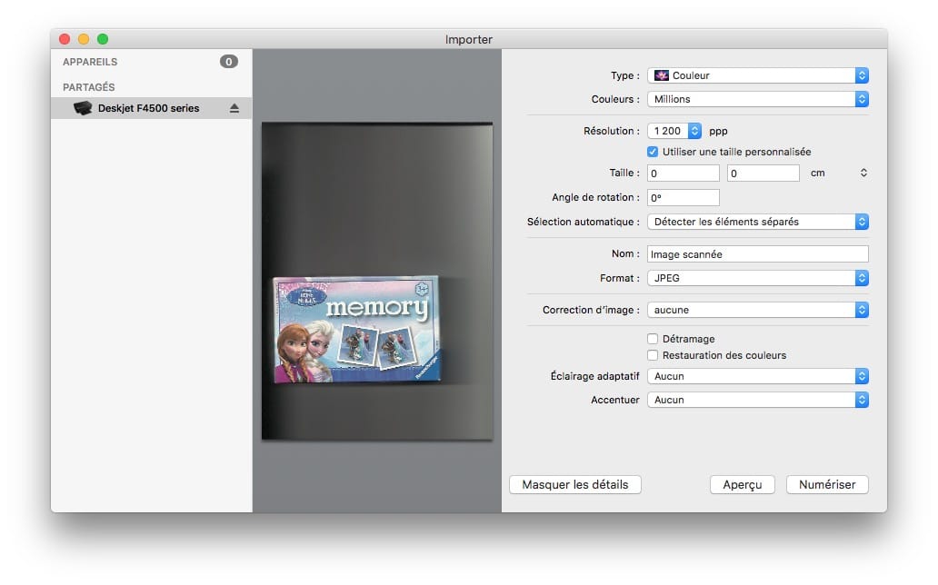Open the Éclairage adaptatif dropdown
The height and width of the screenshot is (585, 938).
click(x=757, y=376)
